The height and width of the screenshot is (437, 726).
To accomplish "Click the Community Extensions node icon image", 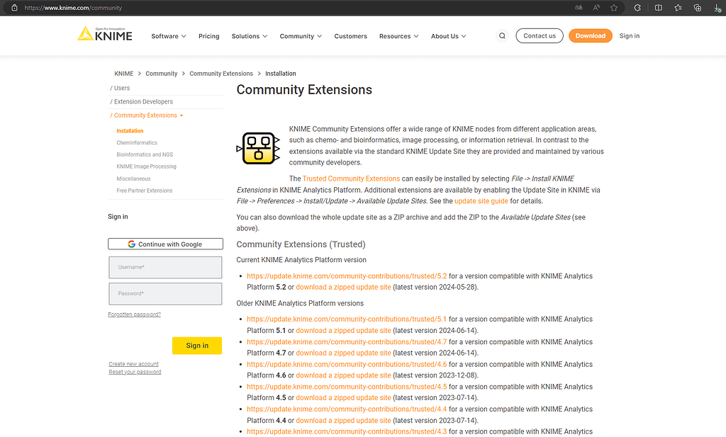I will 258,148.
